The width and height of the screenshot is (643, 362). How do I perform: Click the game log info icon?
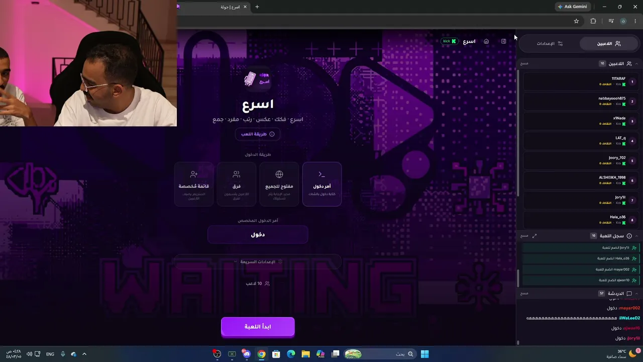629,236
